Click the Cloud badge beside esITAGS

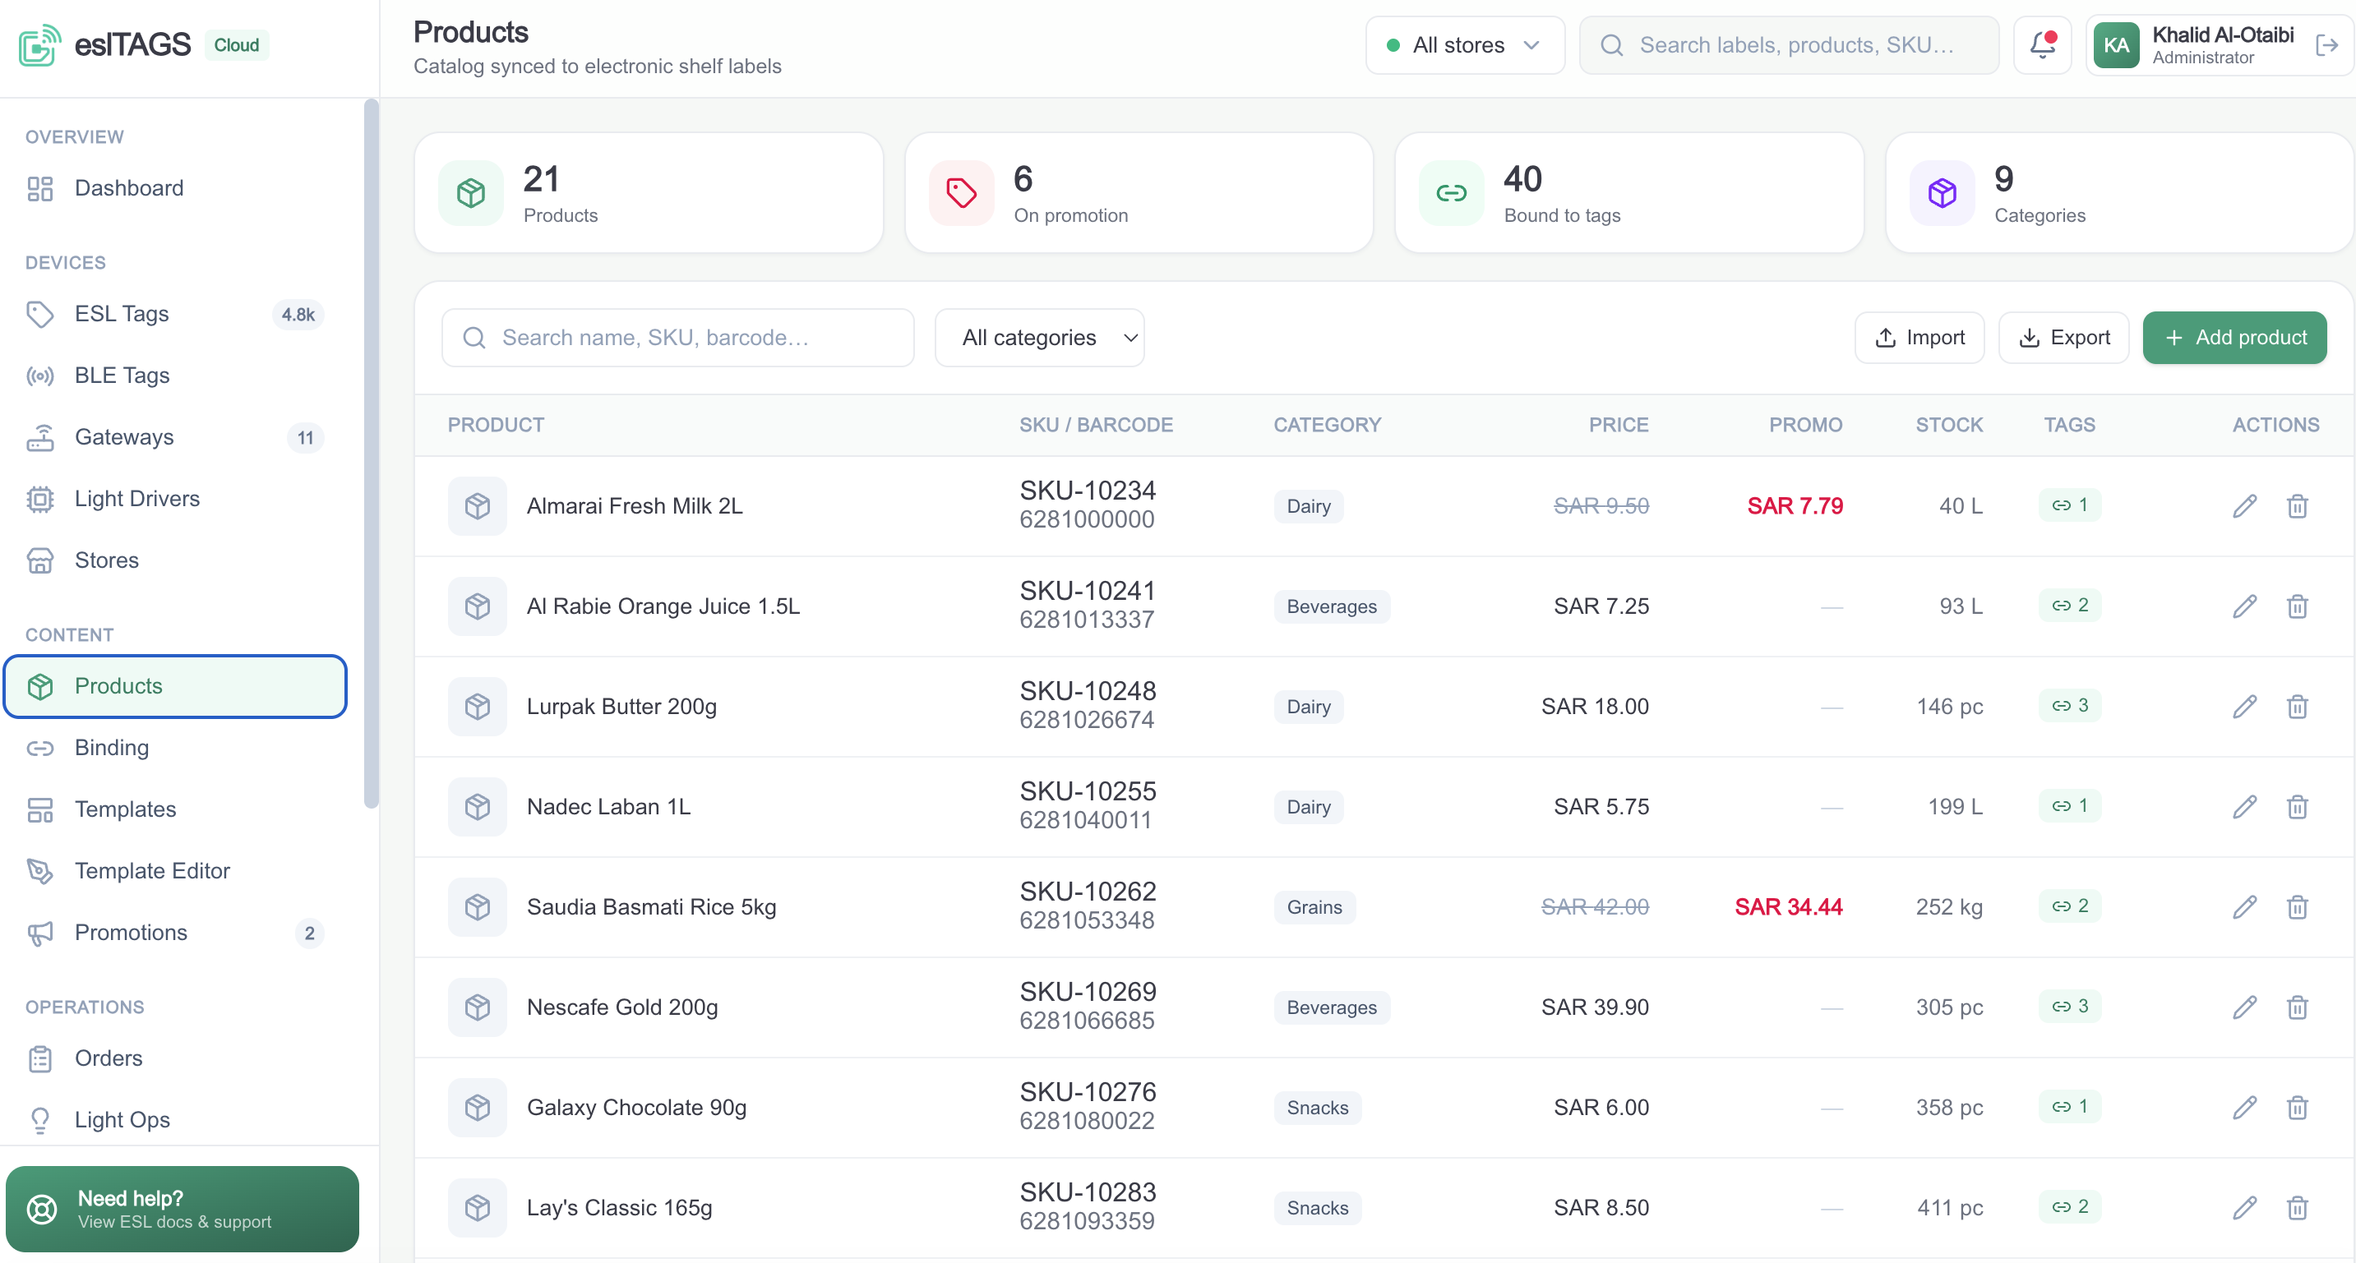click(236, 45)
